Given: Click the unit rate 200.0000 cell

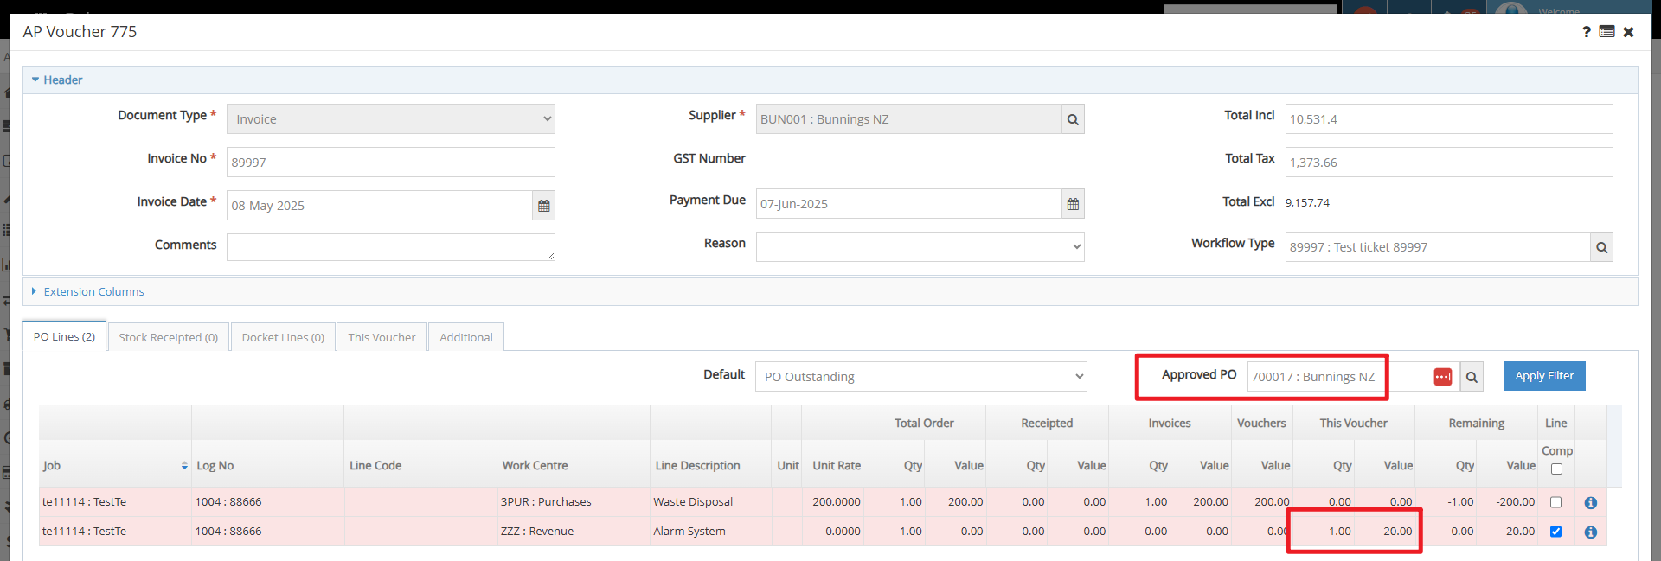Looking at the screenshot, I should click(x=832, y=502).
